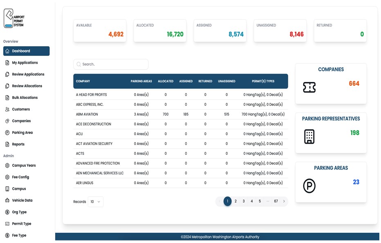Click the Companies sidebar icon
The height and width of the screenshot is (243, 381).
7,121
